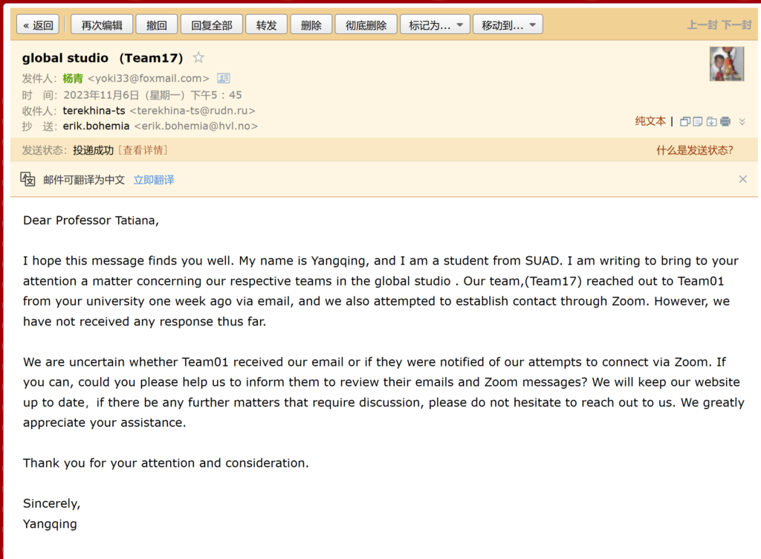Click 再次编辑 to edit again

(102, 25)
